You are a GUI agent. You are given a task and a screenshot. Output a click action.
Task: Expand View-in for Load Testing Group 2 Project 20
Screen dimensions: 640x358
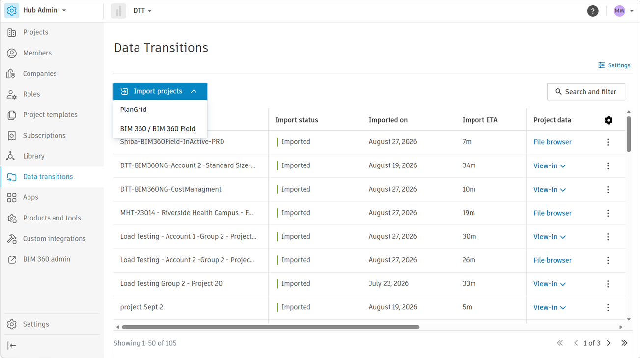pyautogui.click(x=550, y=284)
